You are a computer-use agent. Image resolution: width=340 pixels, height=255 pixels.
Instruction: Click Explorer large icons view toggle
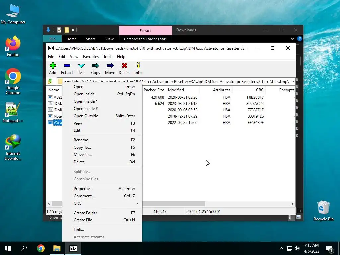pos(298,217)
